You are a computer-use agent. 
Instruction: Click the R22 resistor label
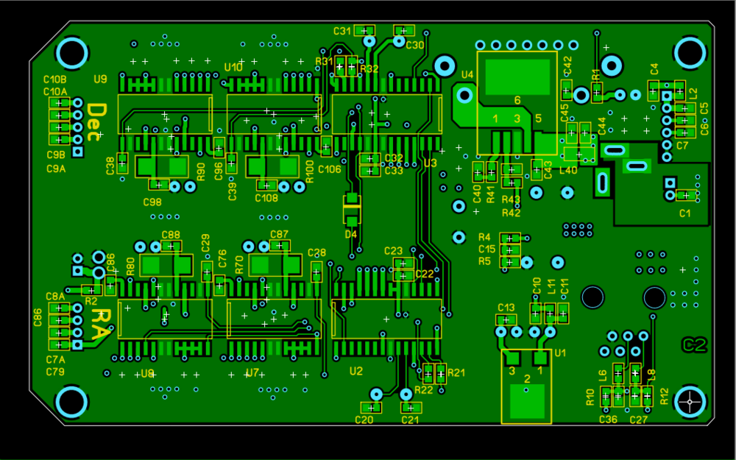423,390
